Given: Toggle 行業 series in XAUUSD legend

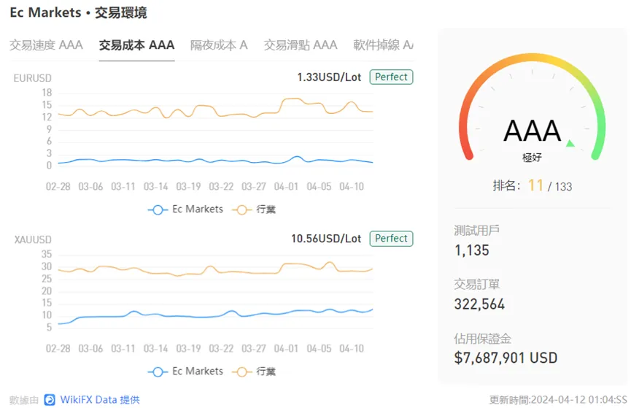Looking at the screenshot, I should point(254,372).
